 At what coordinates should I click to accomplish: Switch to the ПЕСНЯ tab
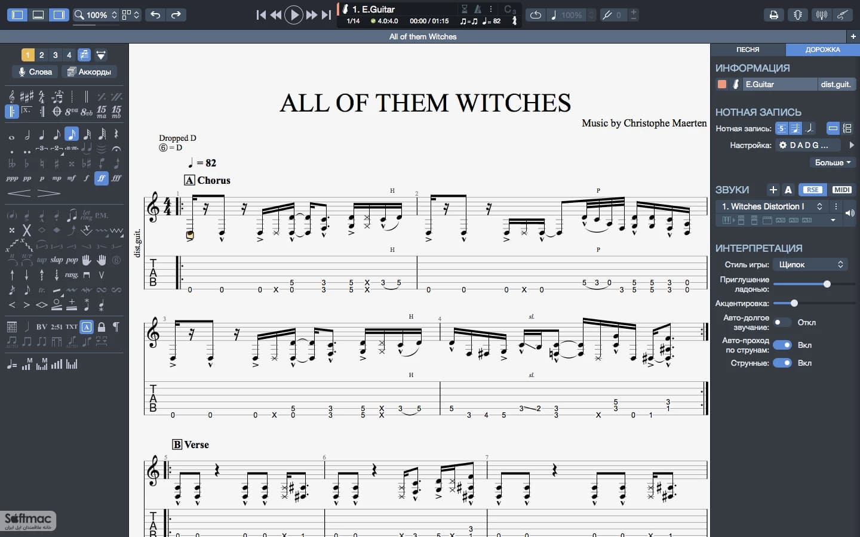[x=748, y=50]
